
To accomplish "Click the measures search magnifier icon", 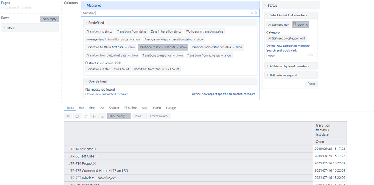I will (256, 13).
